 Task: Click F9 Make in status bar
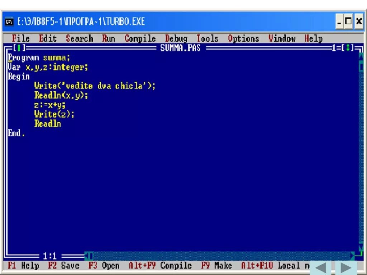pos(216,266)
